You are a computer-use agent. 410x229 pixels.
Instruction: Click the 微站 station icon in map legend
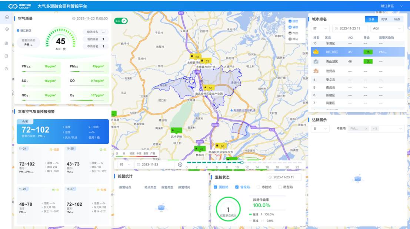(x=290, y=39)
